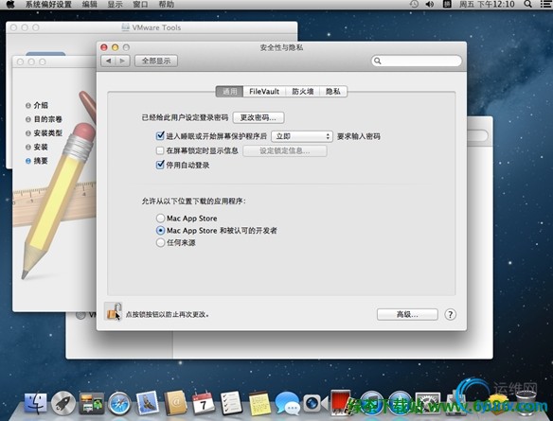Click the System Preferences search field

(x=417, y=61)
